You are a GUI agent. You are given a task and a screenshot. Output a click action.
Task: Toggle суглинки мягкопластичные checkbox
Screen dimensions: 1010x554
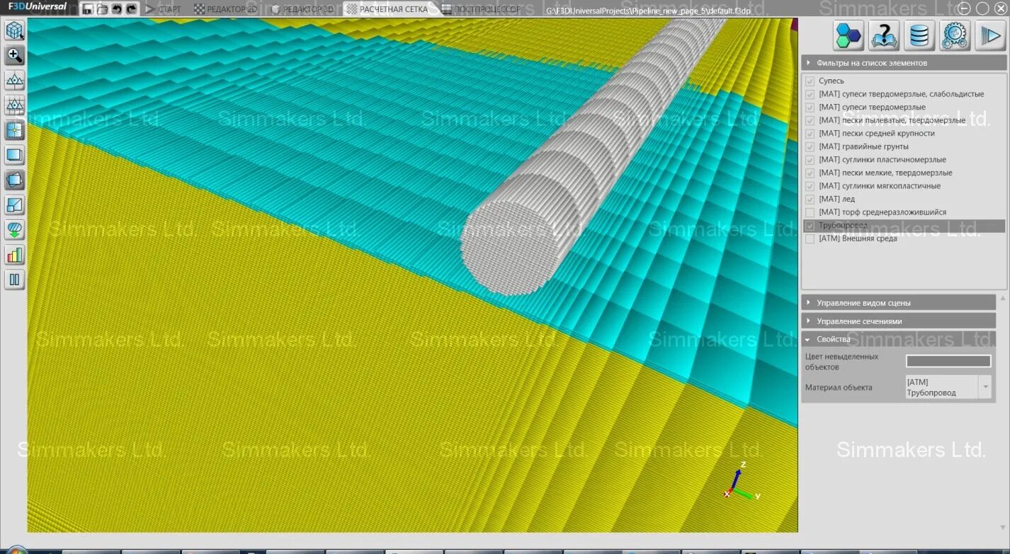coord(810,186)
